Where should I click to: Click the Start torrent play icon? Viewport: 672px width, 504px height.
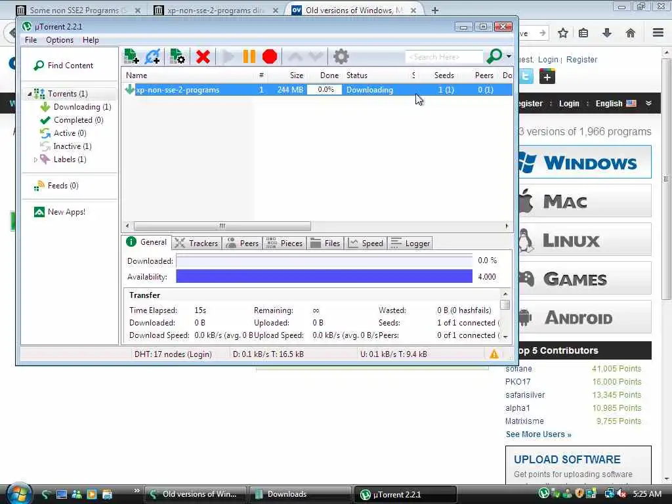click(x=228, y=56)
